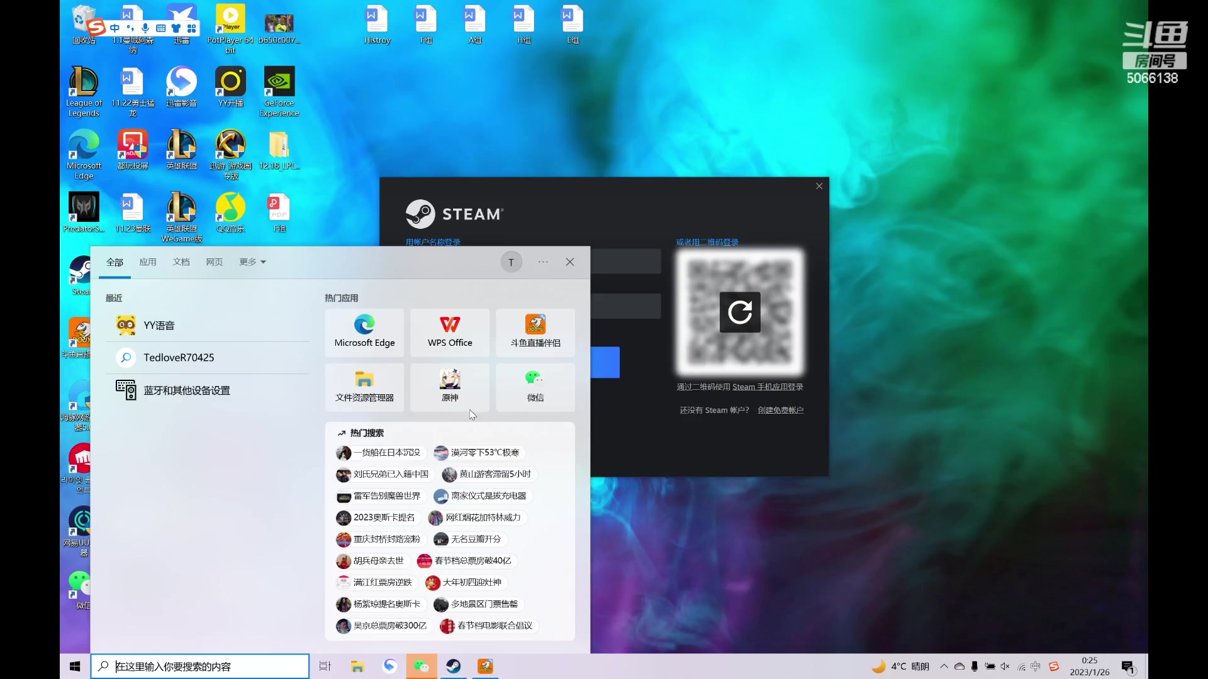The image size is (1208, 679).
Task: Open trending search 网红烟花加特林威力
Action: tap(476, 517)
